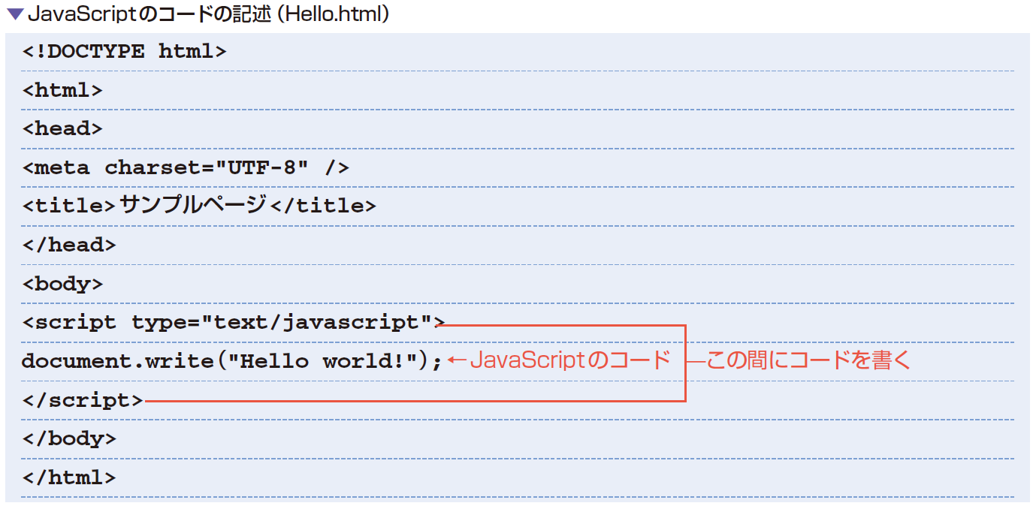
Task: Click the closing </body> tag line
Action: (68, 438)
